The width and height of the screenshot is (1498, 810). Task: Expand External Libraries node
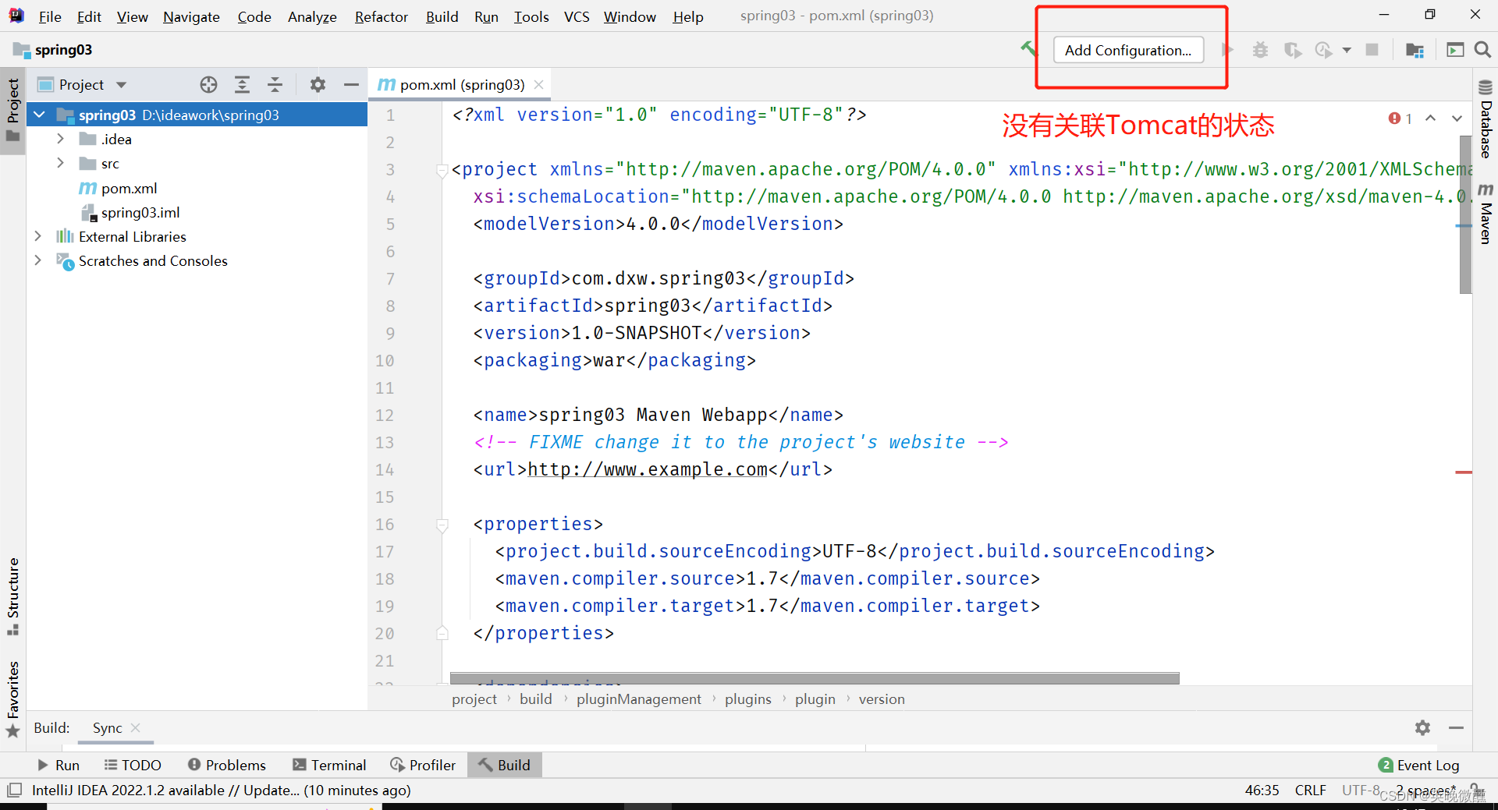tap(37, 235)
